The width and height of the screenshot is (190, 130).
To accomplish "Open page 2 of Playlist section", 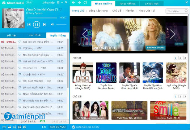I will click(x=180, y=58).
